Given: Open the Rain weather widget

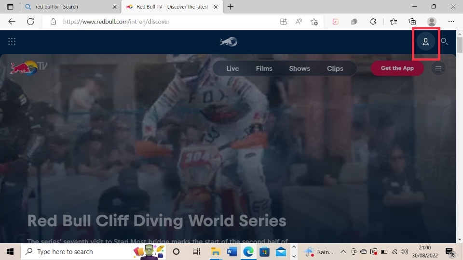Looking at the screenshot, I should [x=319, y=252].
